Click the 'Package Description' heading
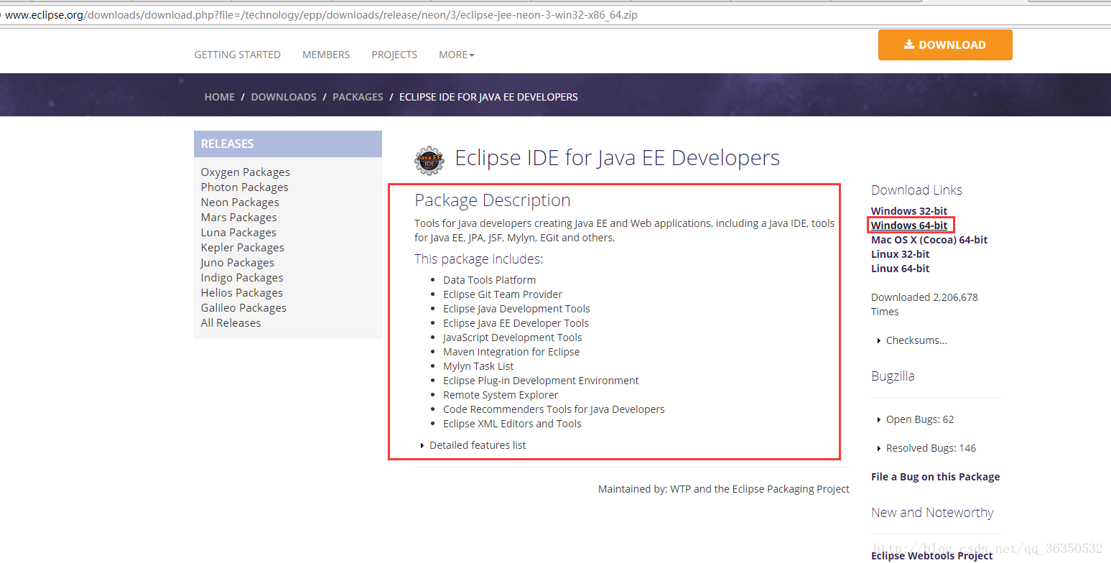The image size is (1111, 563). pos(493,200)
